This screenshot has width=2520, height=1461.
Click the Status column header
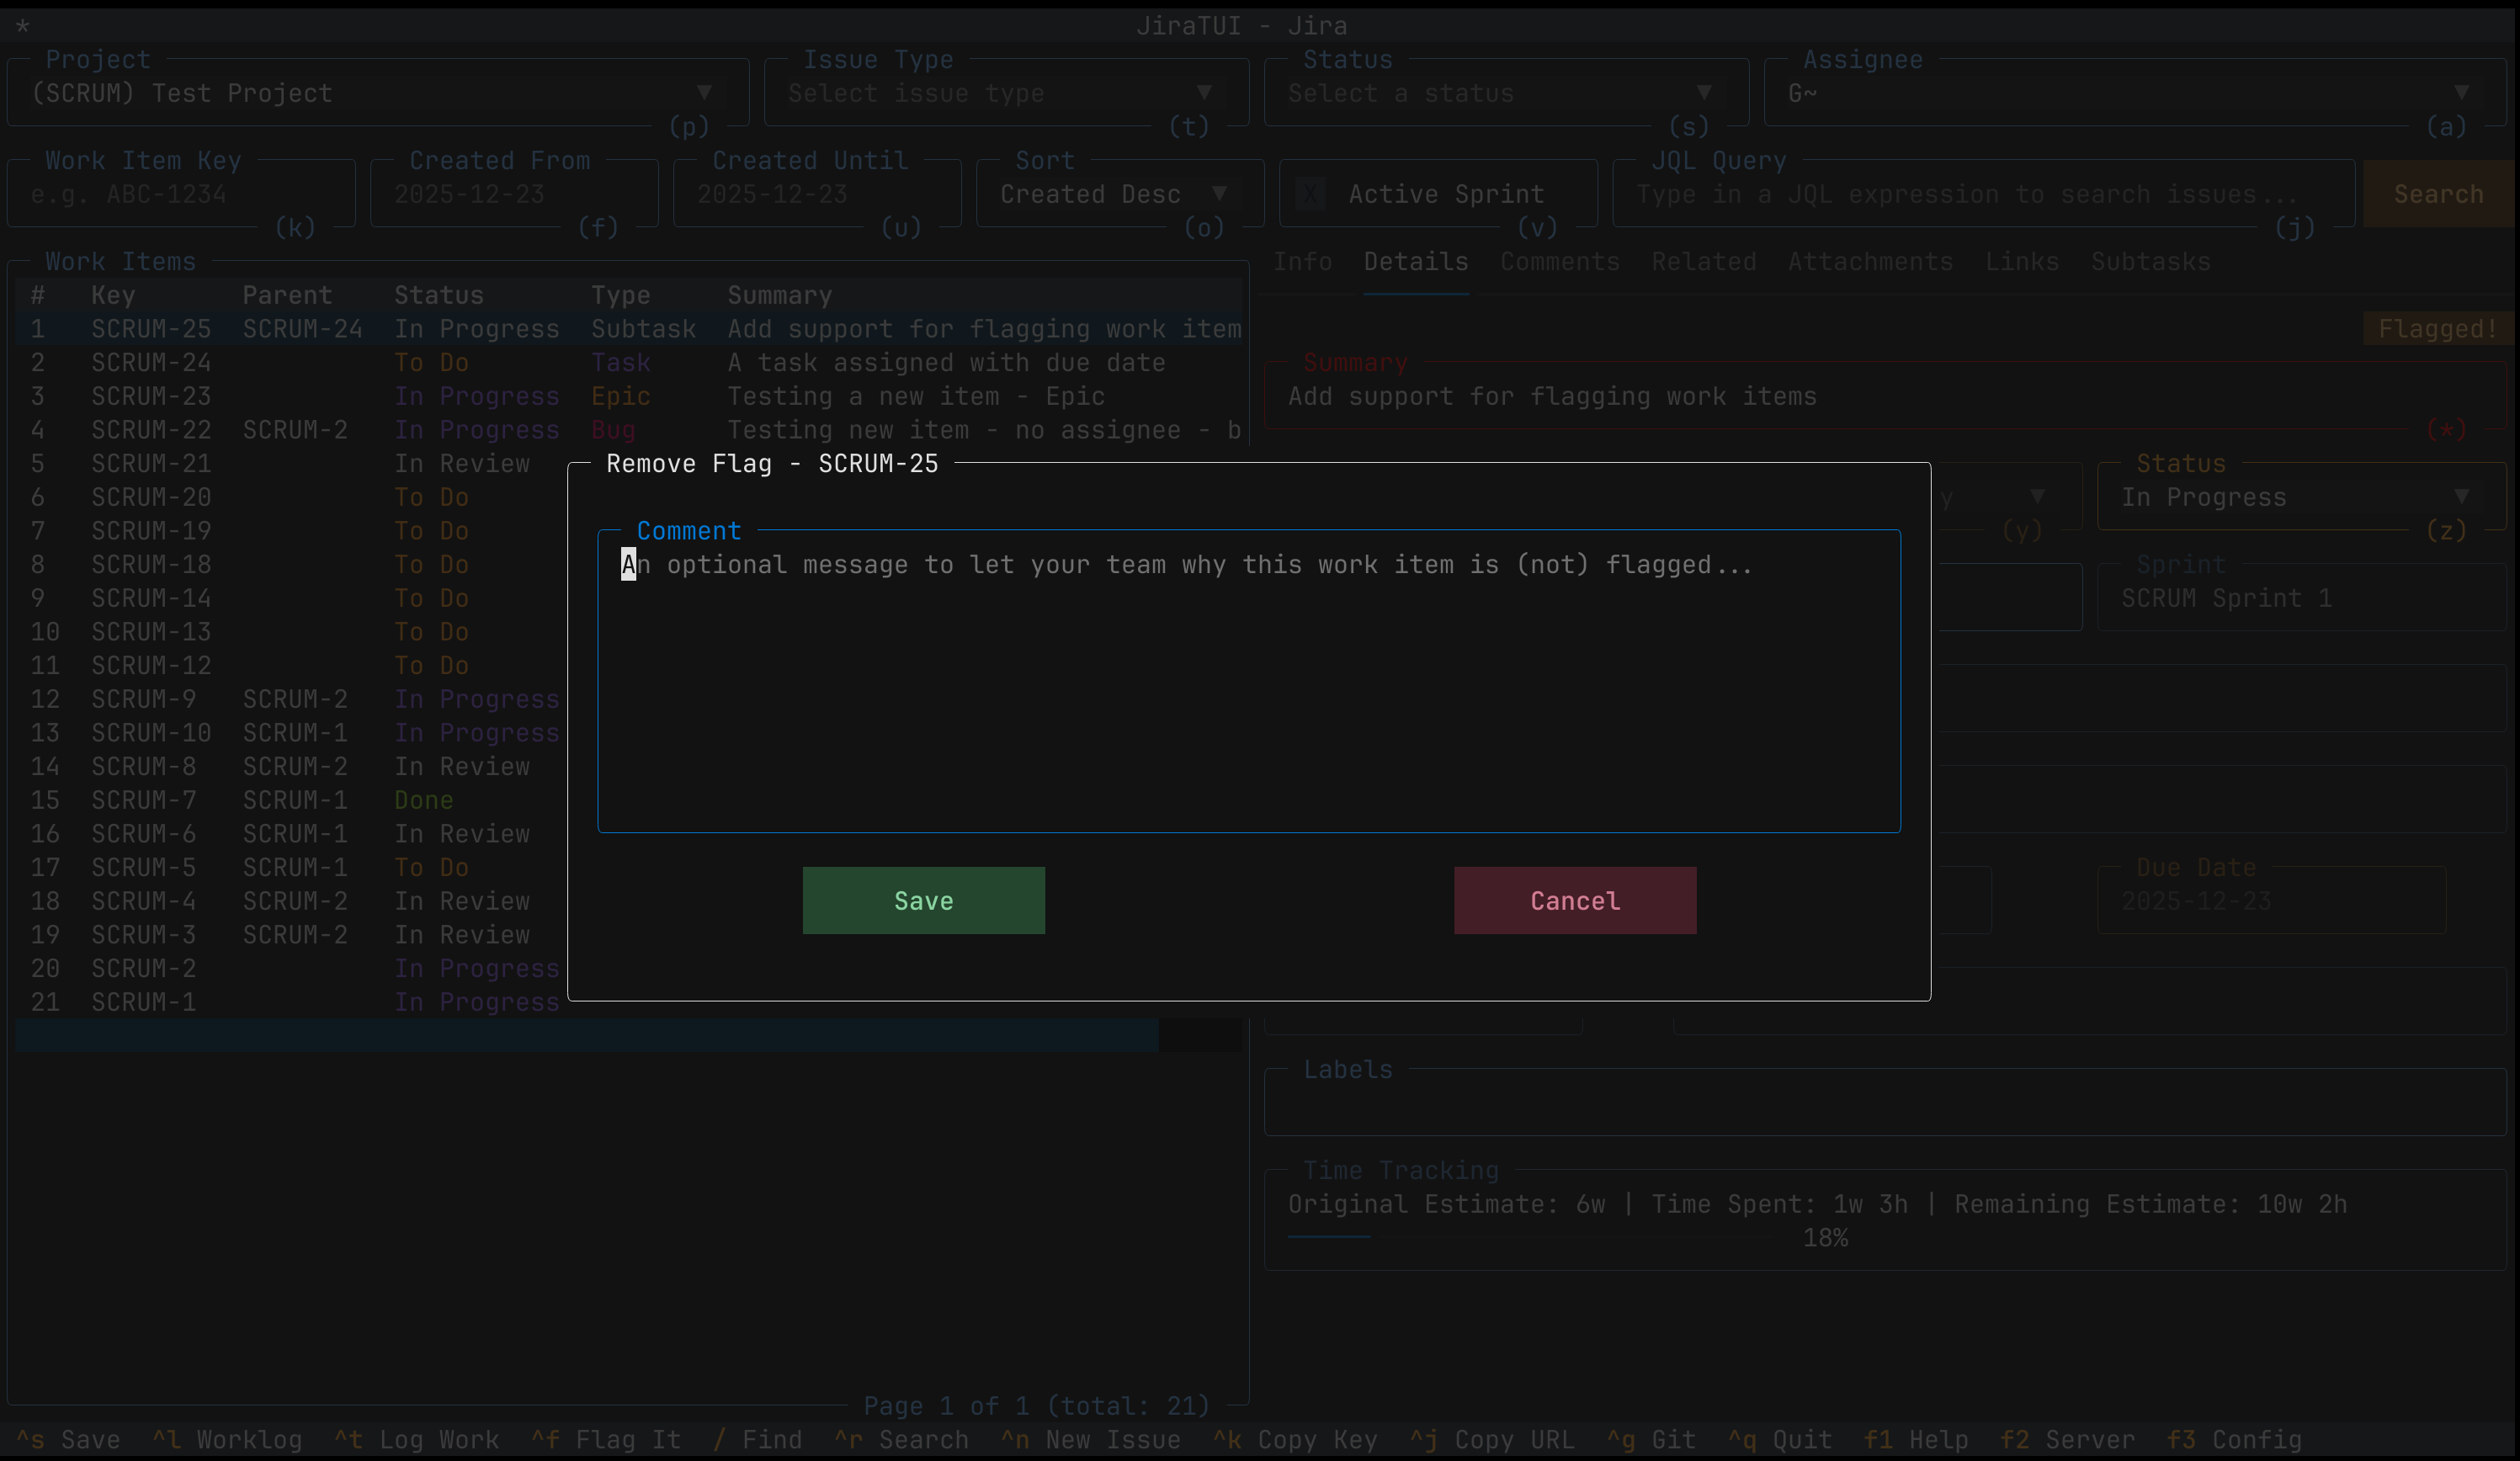(x=439, y=296)
